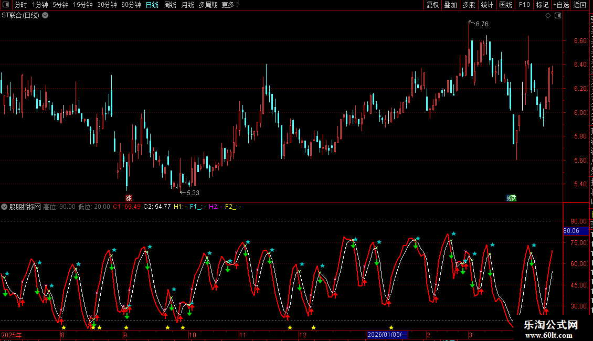
Task: Switch to 周线 weekly chart
Action: click(170, 5)
